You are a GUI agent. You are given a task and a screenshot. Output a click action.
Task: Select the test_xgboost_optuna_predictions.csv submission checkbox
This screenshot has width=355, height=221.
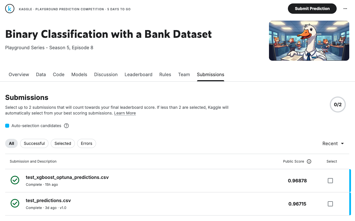[x=330, y=181]
